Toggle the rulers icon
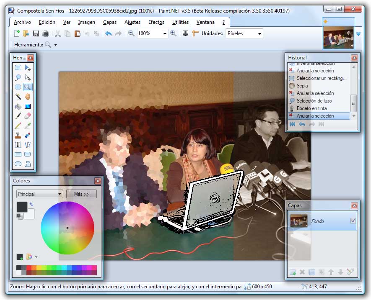Image resolution: width=371 pixels, height=300 pixels. click(195, 33)
